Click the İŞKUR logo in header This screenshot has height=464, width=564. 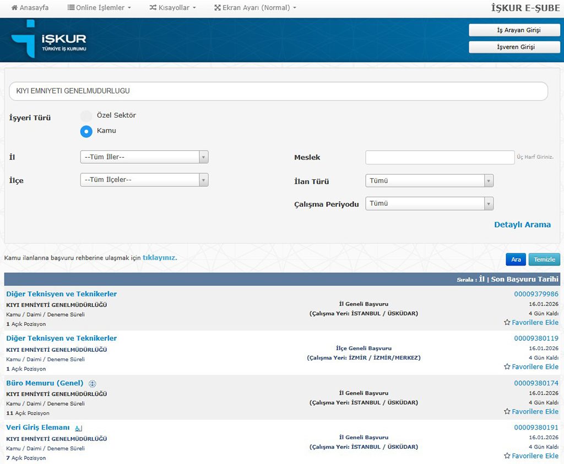[x=48, y=40]
